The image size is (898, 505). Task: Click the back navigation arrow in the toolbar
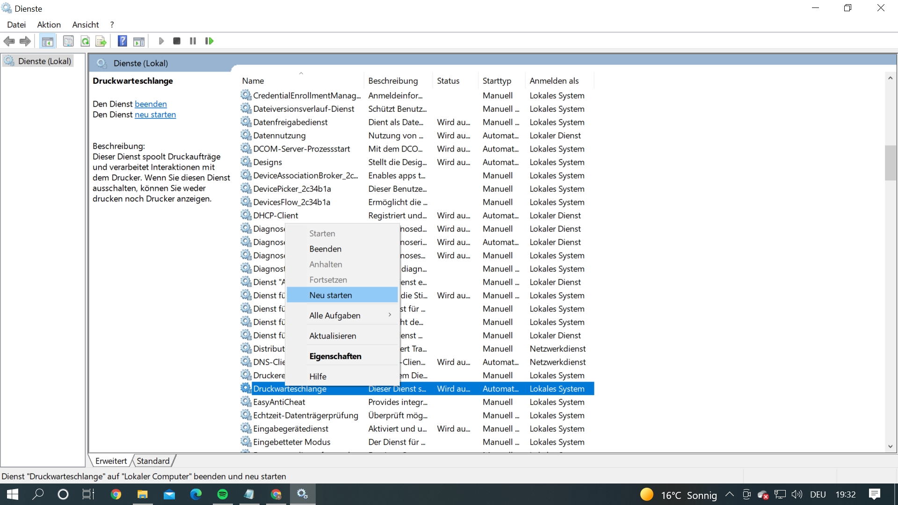tap(9, 41)
